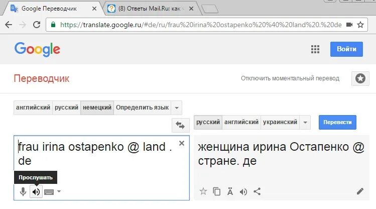This screenshot has height=209, width=376.
Task: Reload the page with refresh icon
Action: (37, 25)
